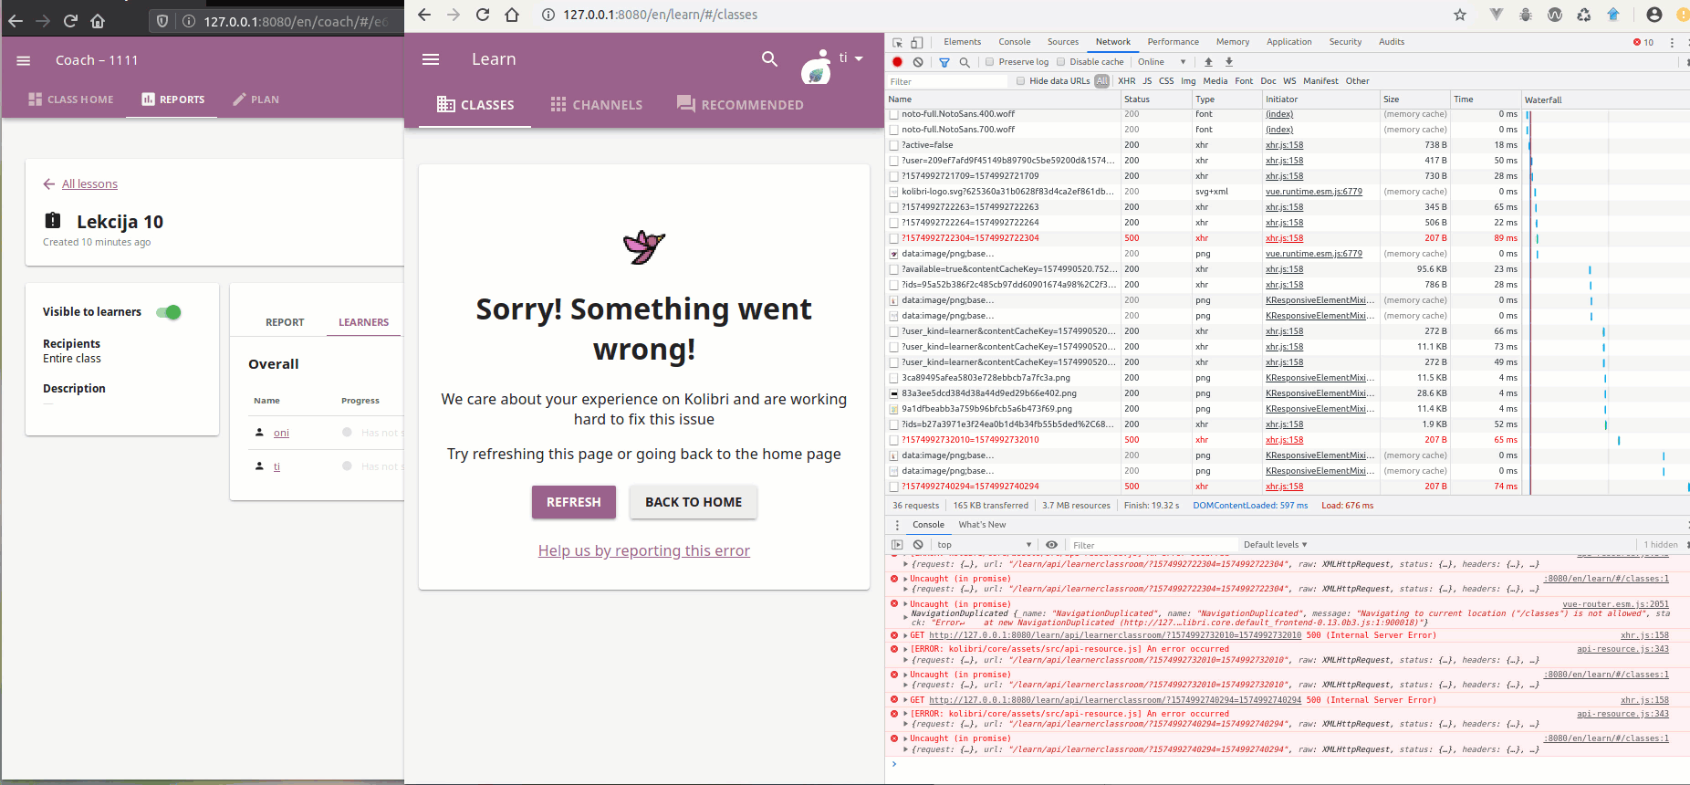Screen dimensions: 1690x785
Task: Clear the network log
Action: coord(918,62)
